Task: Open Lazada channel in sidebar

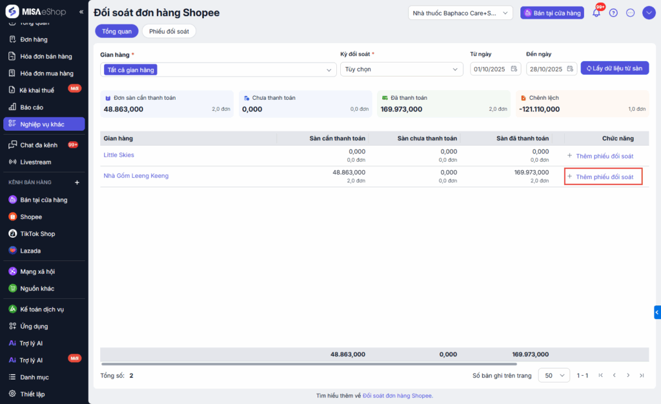Action: 30,251
